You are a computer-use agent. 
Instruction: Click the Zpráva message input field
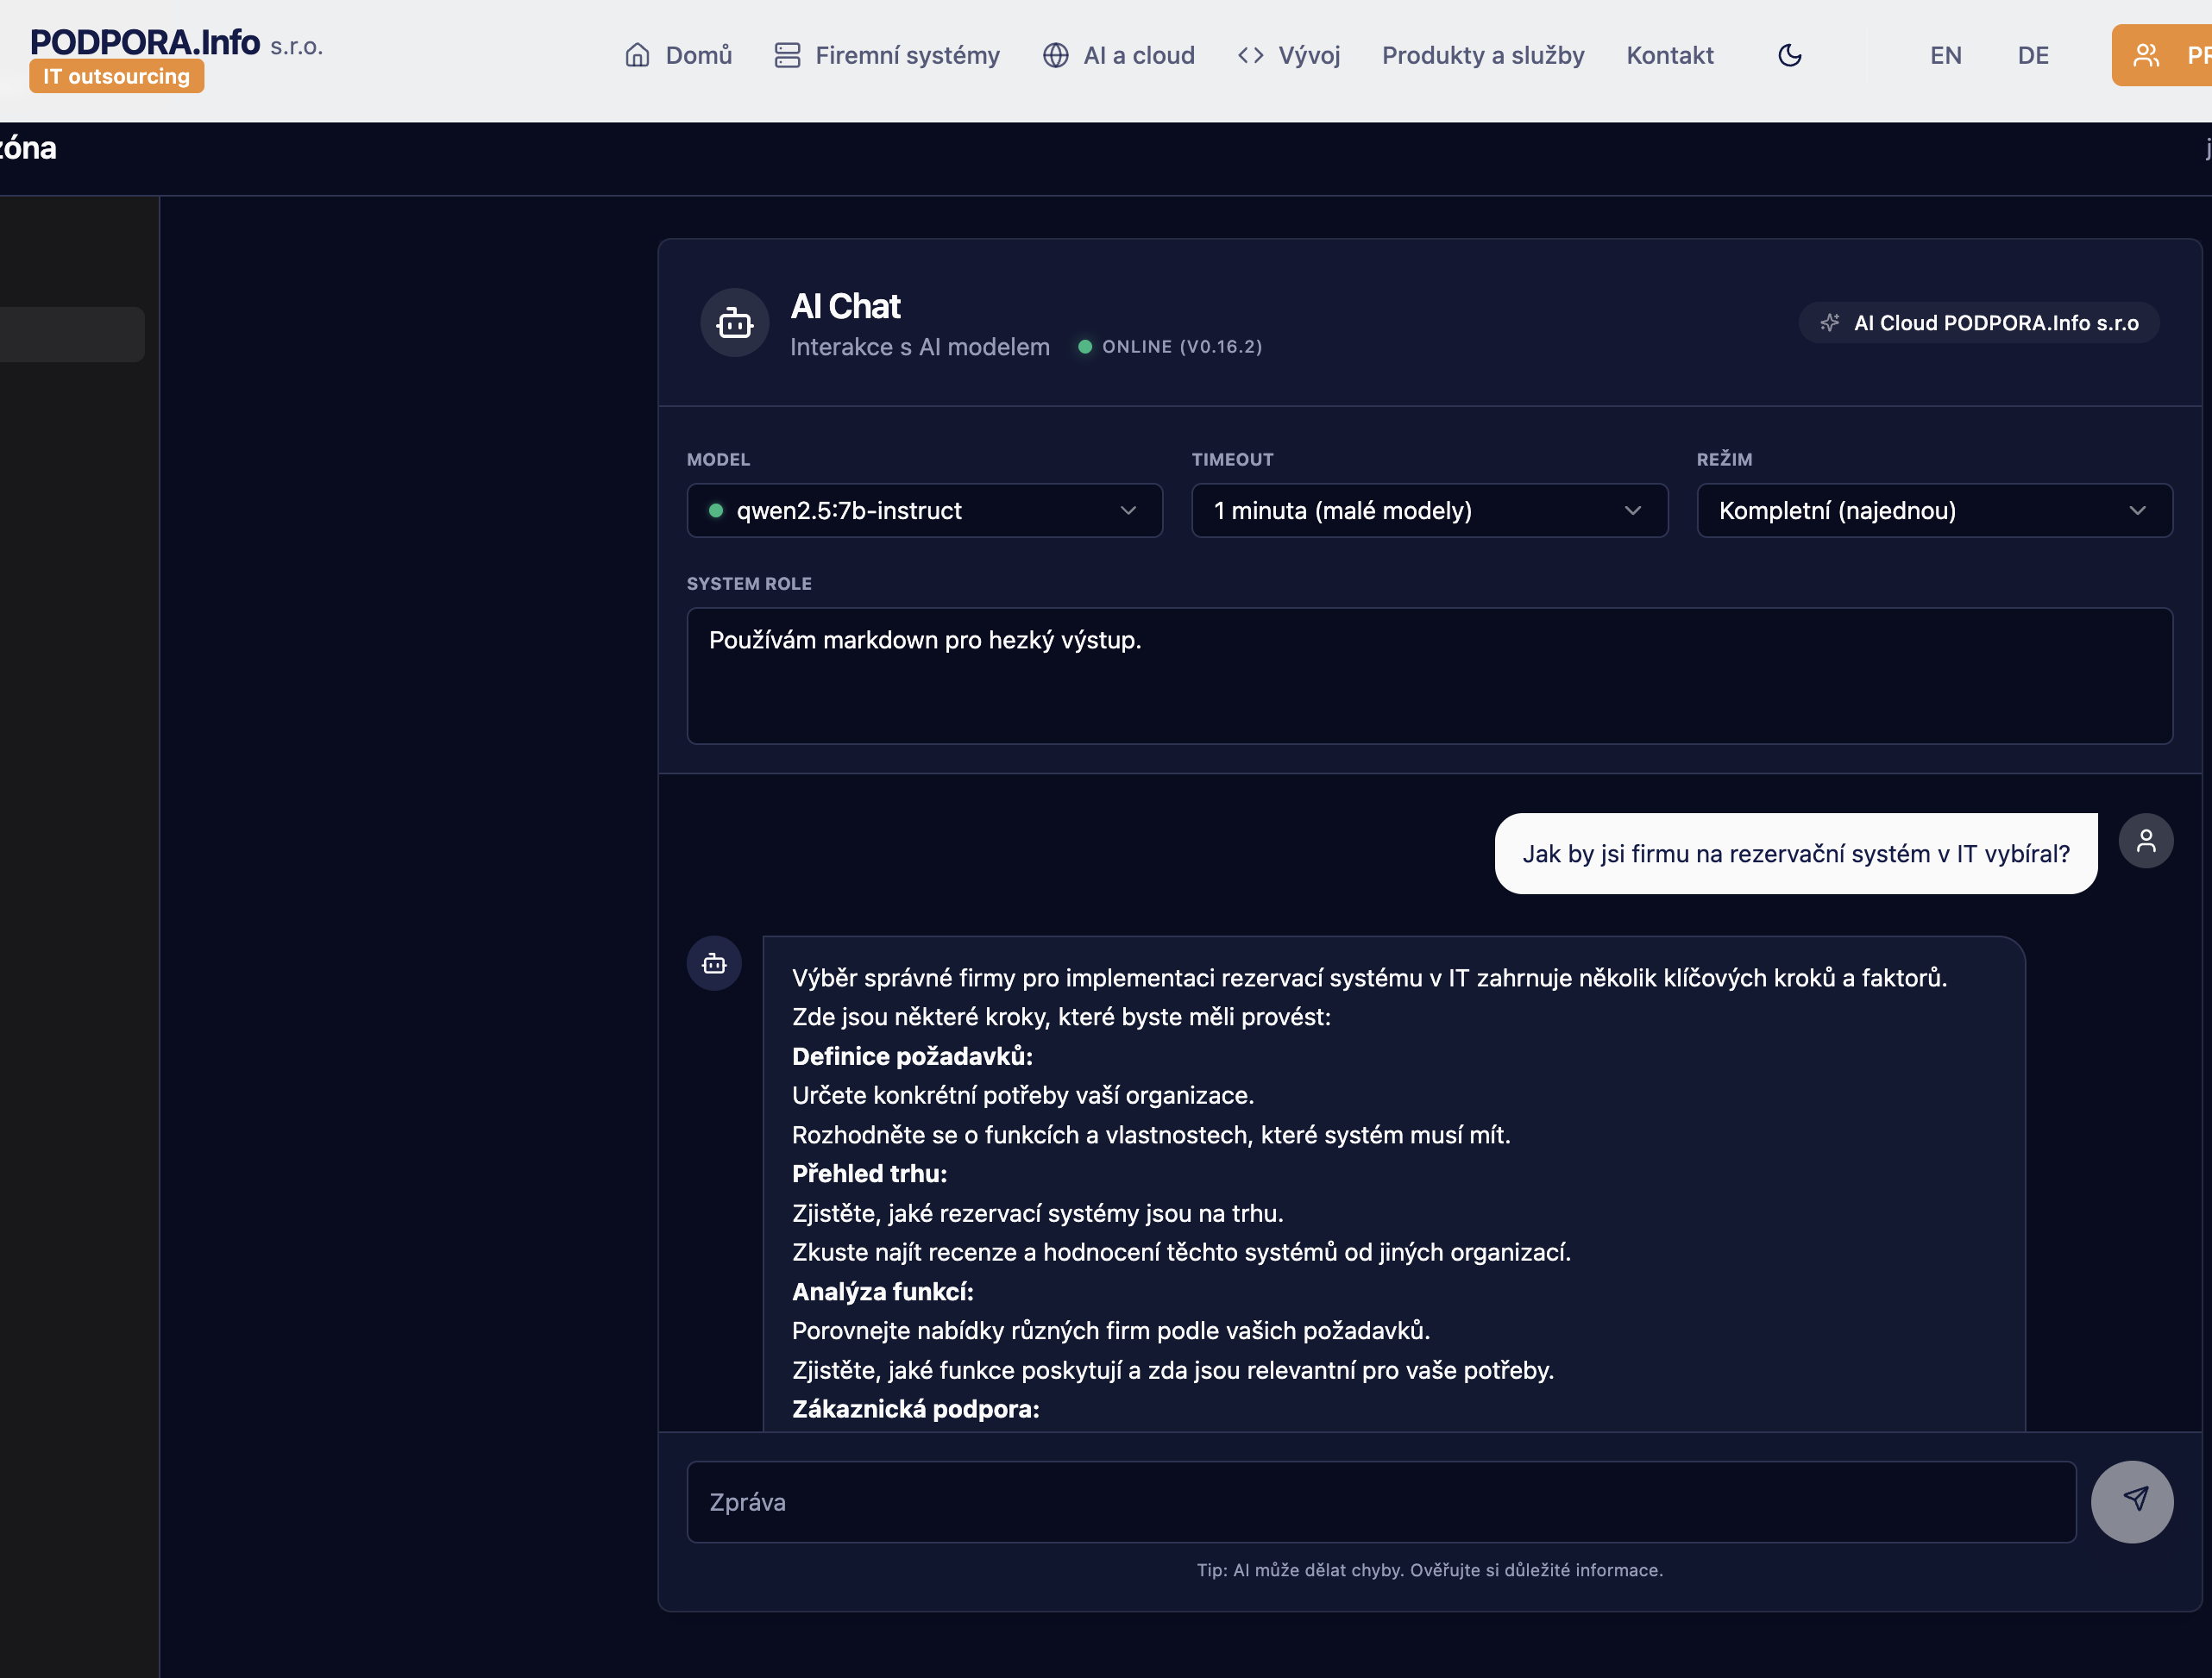(x=1380, y=1502)
